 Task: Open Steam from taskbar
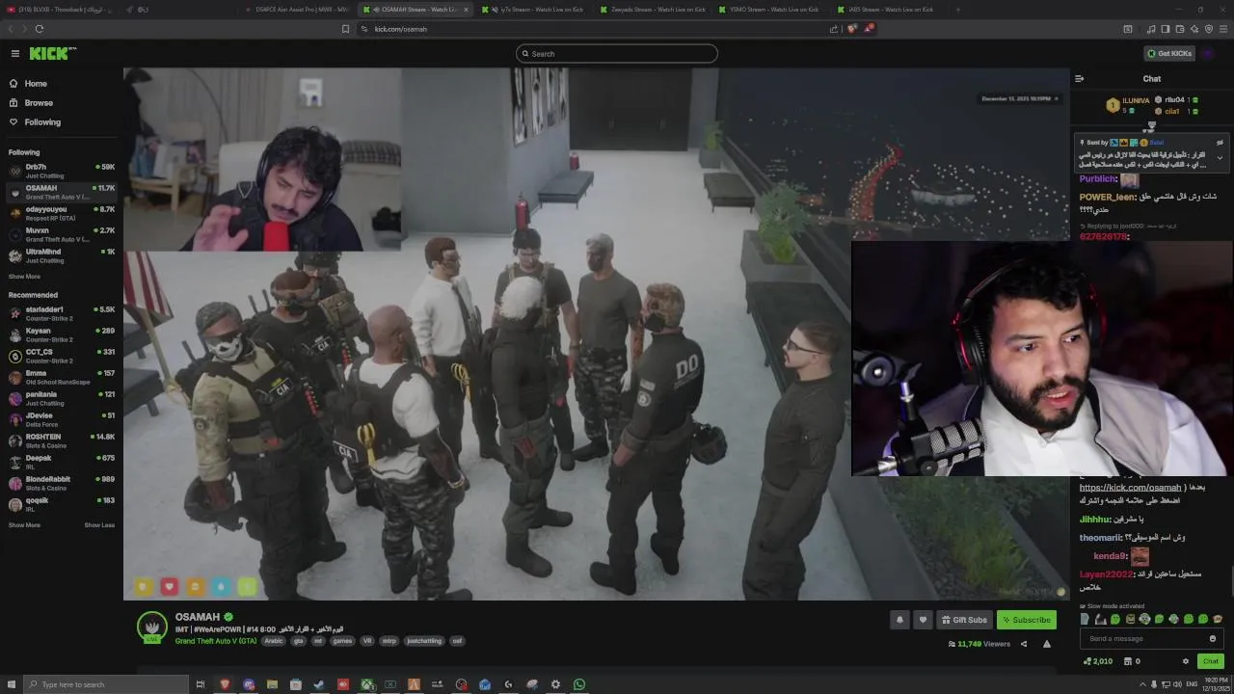(x=319, y=684)
